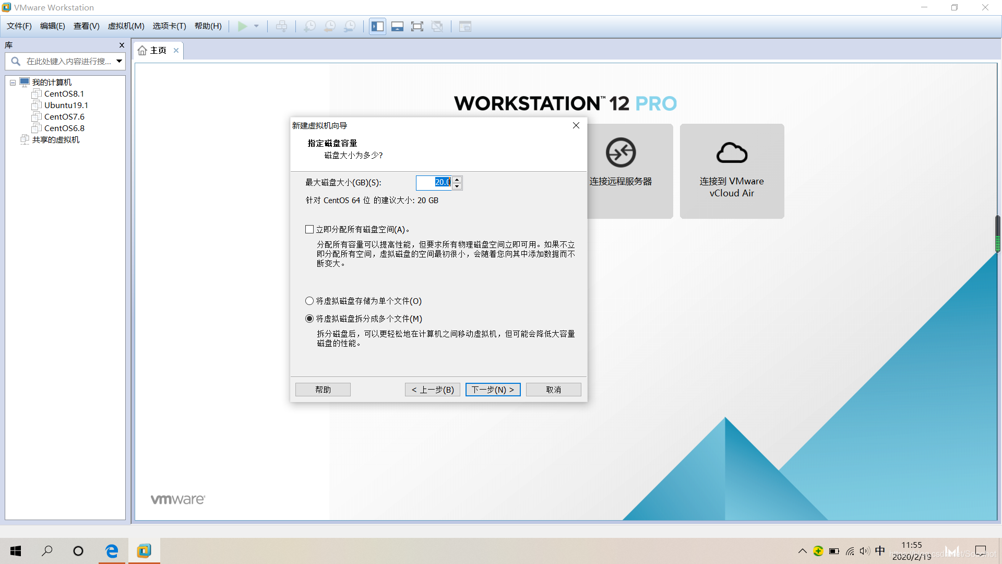Click the taskbar search magnifier icon
This screenshot has width=1002, height=564.
(47, 551)
